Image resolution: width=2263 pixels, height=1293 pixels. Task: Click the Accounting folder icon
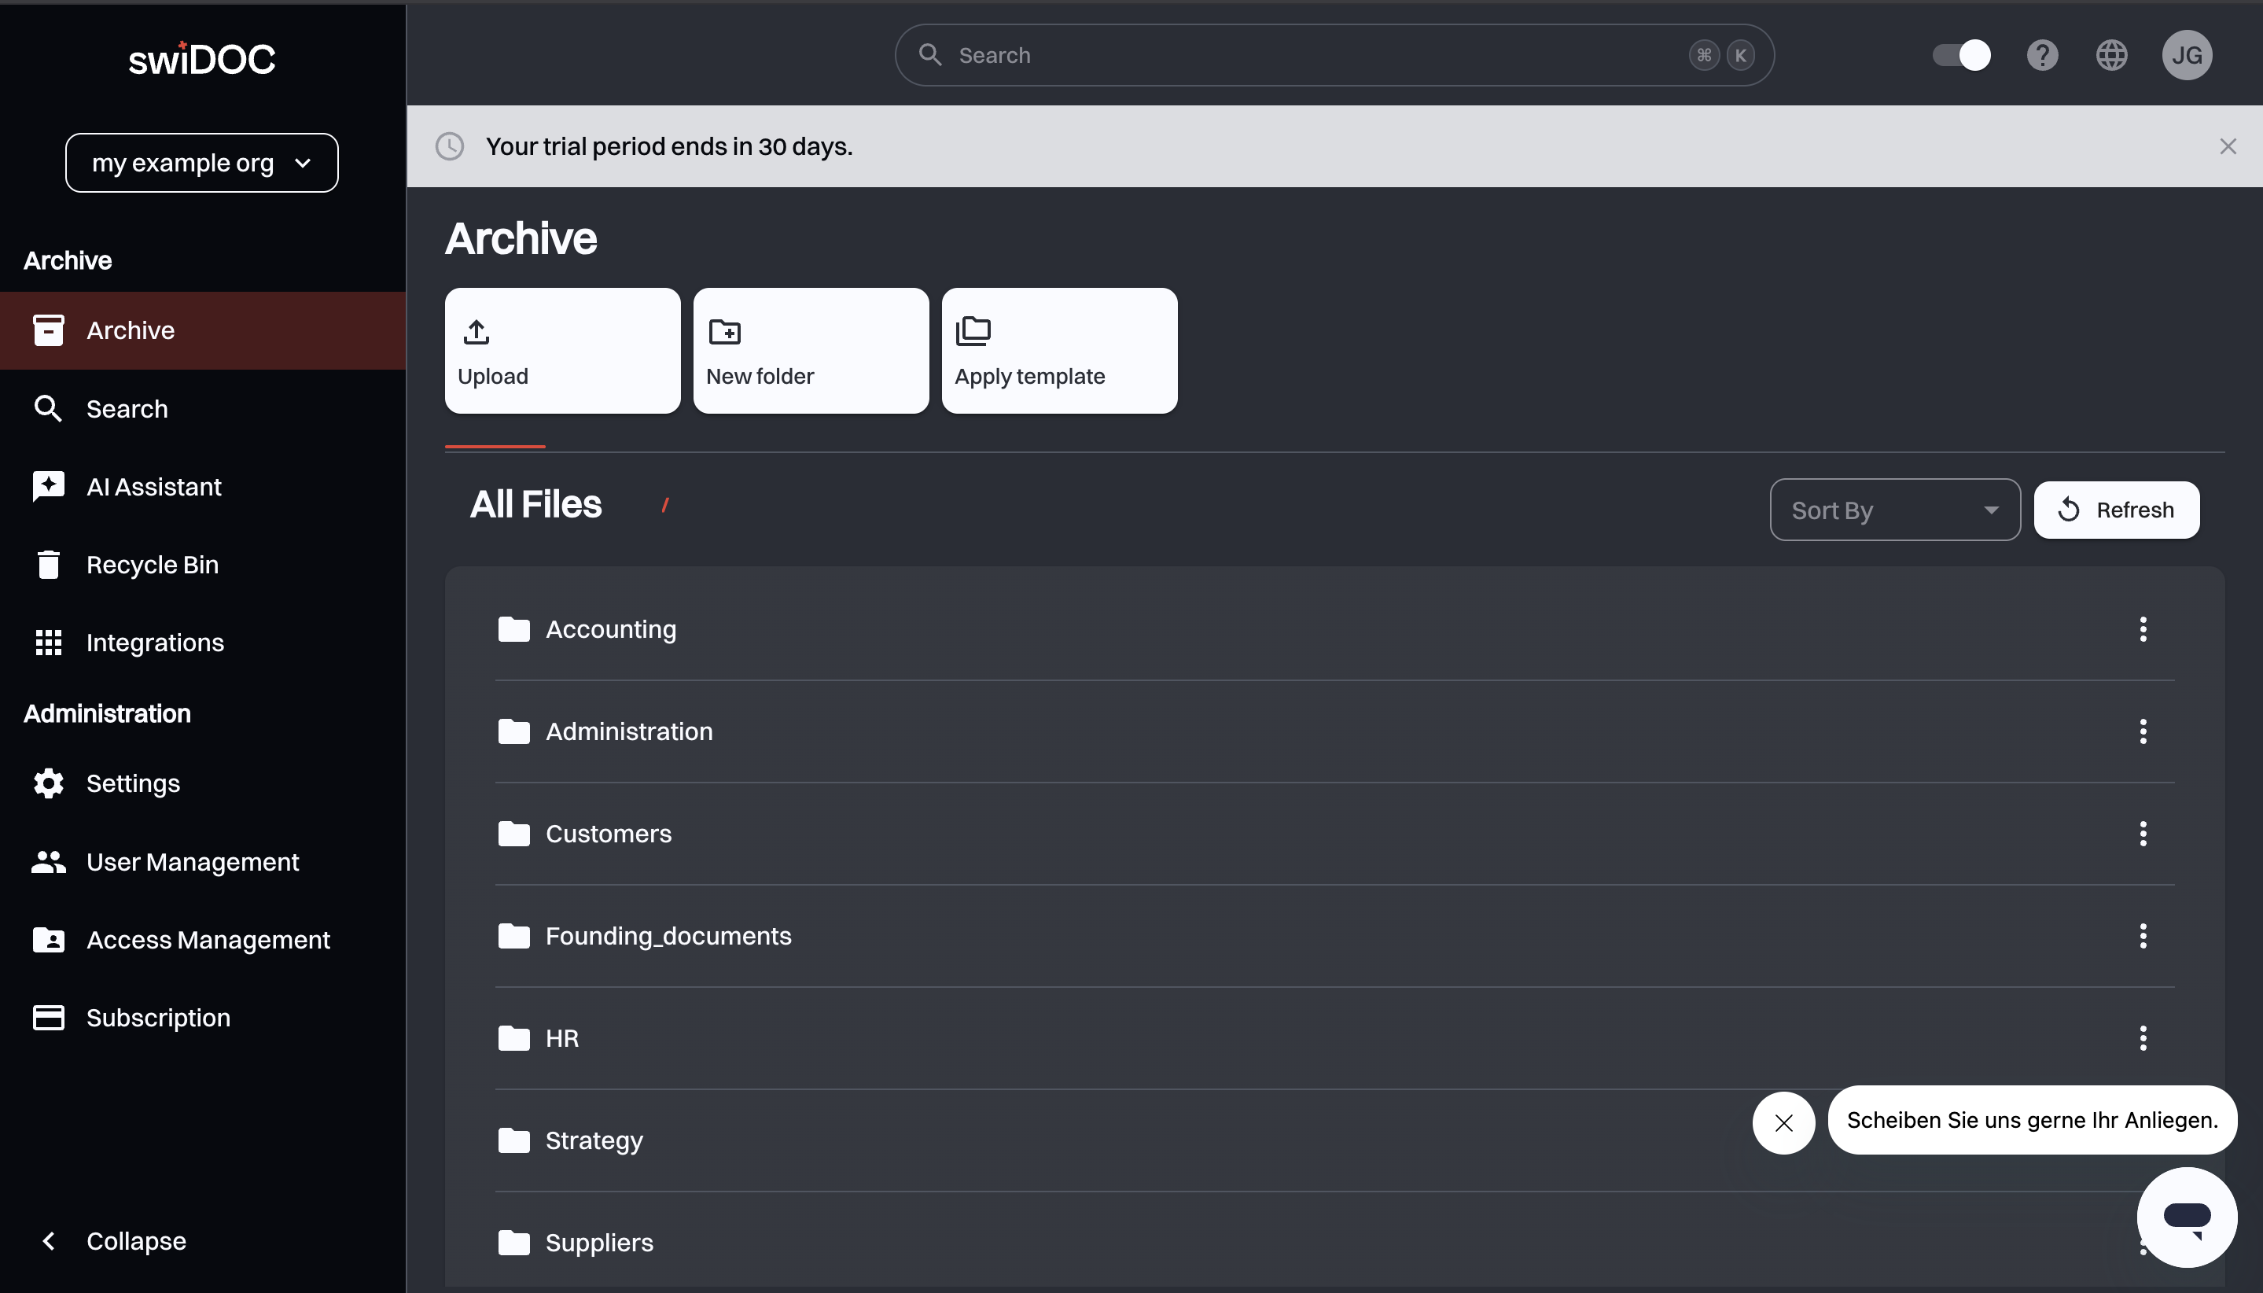tap(513, 628)
